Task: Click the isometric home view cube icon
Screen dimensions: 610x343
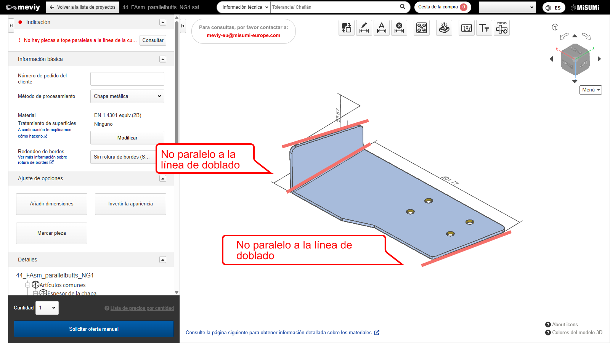Action: tap(555, 27)
